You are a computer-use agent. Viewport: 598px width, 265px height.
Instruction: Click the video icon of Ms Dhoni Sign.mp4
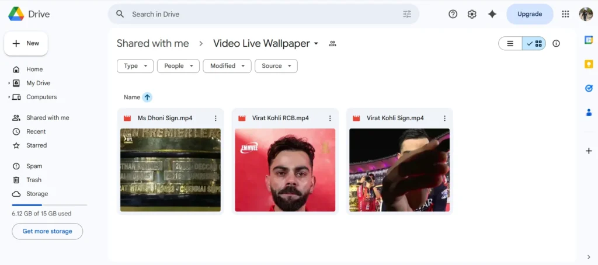pos(127,118)
